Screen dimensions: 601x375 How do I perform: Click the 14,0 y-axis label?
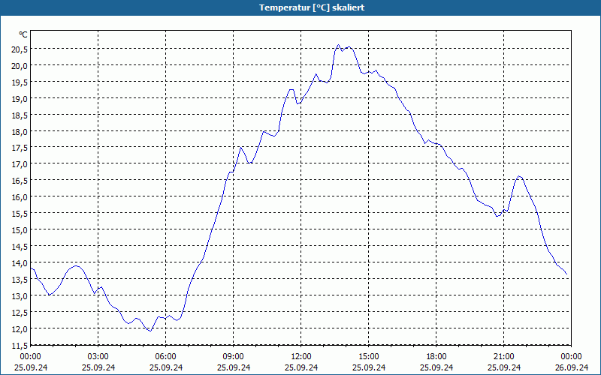click(x=20, y=263)
